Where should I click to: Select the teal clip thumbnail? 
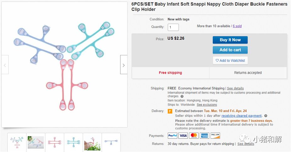(x=73, y=142)
